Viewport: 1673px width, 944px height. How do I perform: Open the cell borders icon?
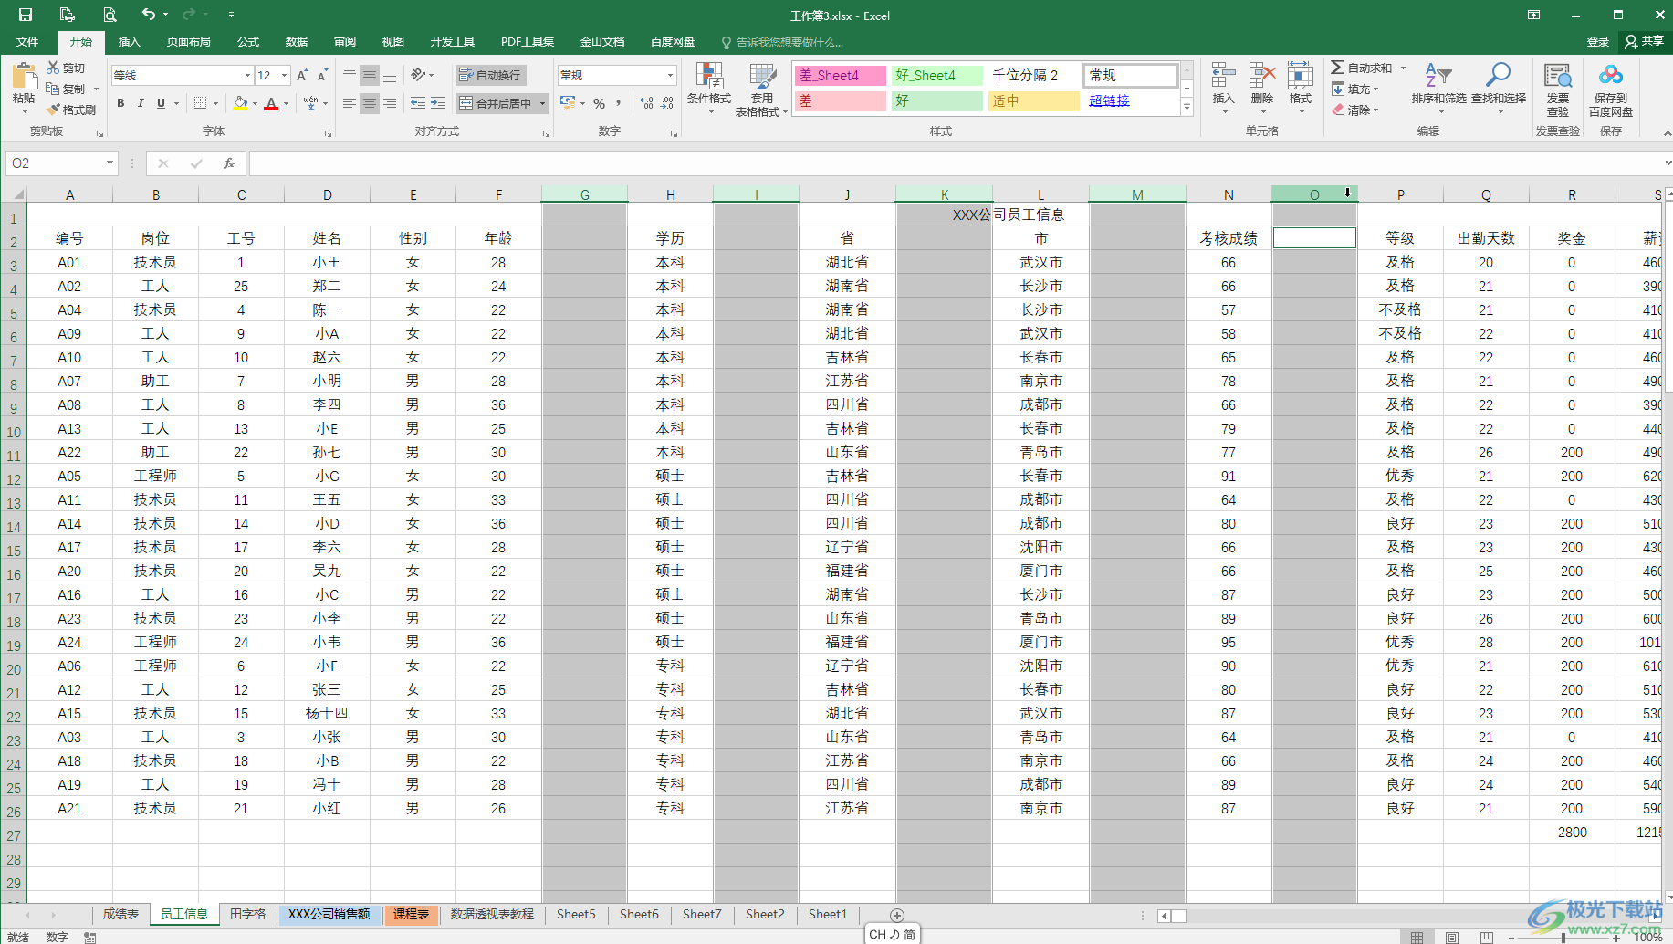coord(201,103)
